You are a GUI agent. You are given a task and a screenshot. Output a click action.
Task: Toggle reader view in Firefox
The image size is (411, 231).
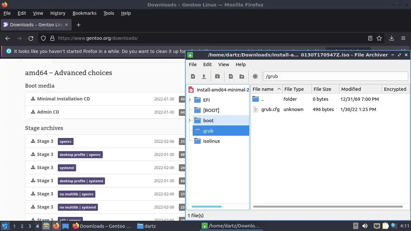click(x=370, y=38)
